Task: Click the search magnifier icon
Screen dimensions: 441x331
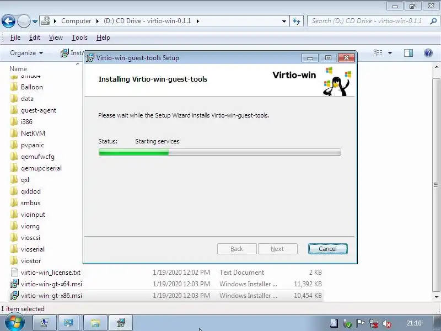Action: 433,21
